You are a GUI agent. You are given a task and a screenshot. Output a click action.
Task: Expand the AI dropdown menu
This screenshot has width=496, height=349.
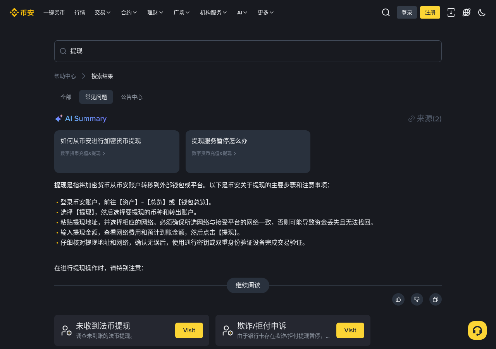[243, 12]
